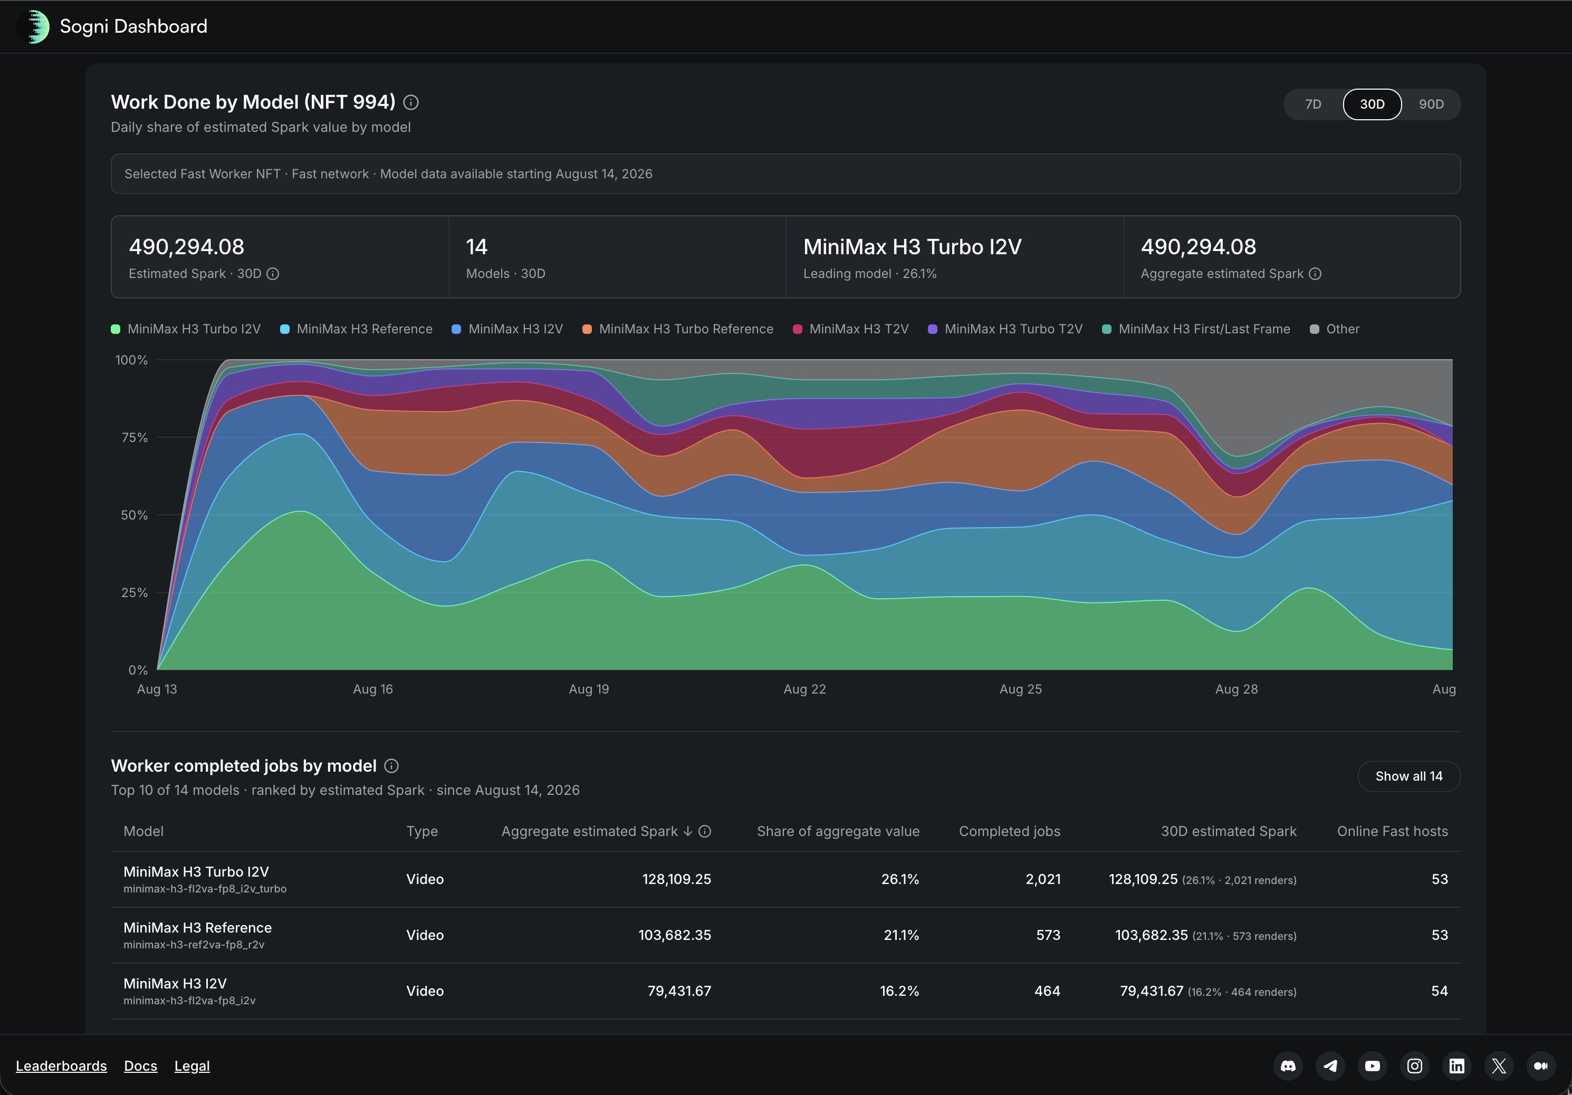The width and height of the screenshot is (1572, 1095).
Task: Open the Discord social icon
Action: (x=1289, y=1066)
